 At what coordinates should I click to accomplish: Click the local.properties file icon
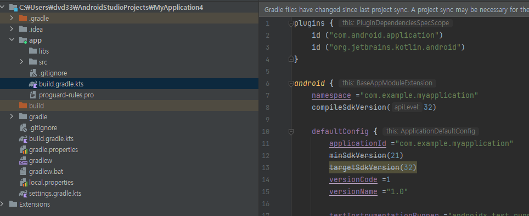pos(23,183)
